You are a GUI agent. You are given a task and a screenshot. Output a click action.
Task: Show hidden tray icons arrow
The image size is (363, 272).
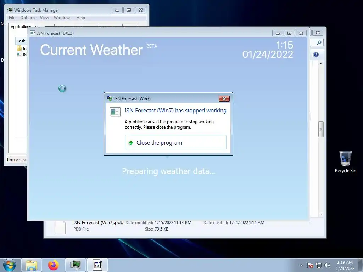301,265
